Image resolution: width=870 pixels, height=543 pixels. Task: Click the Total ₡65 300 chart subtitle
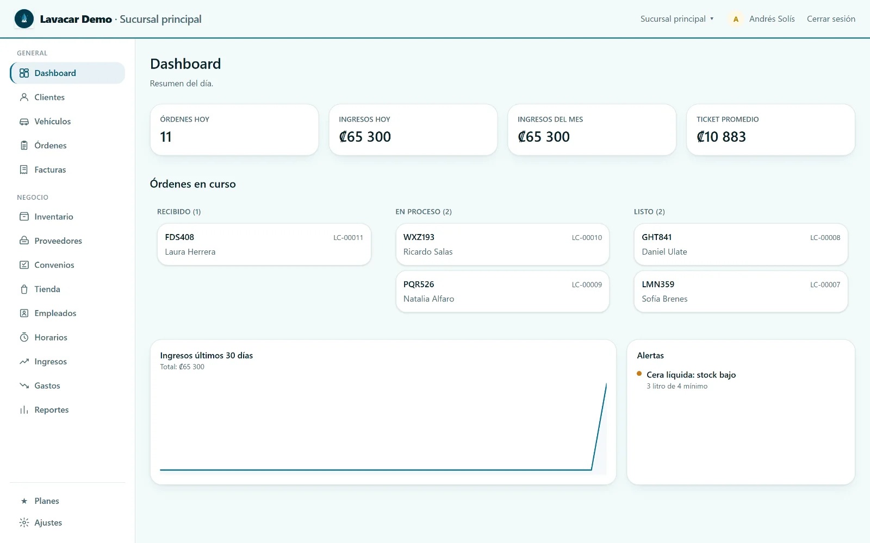(x=182, y=367)
